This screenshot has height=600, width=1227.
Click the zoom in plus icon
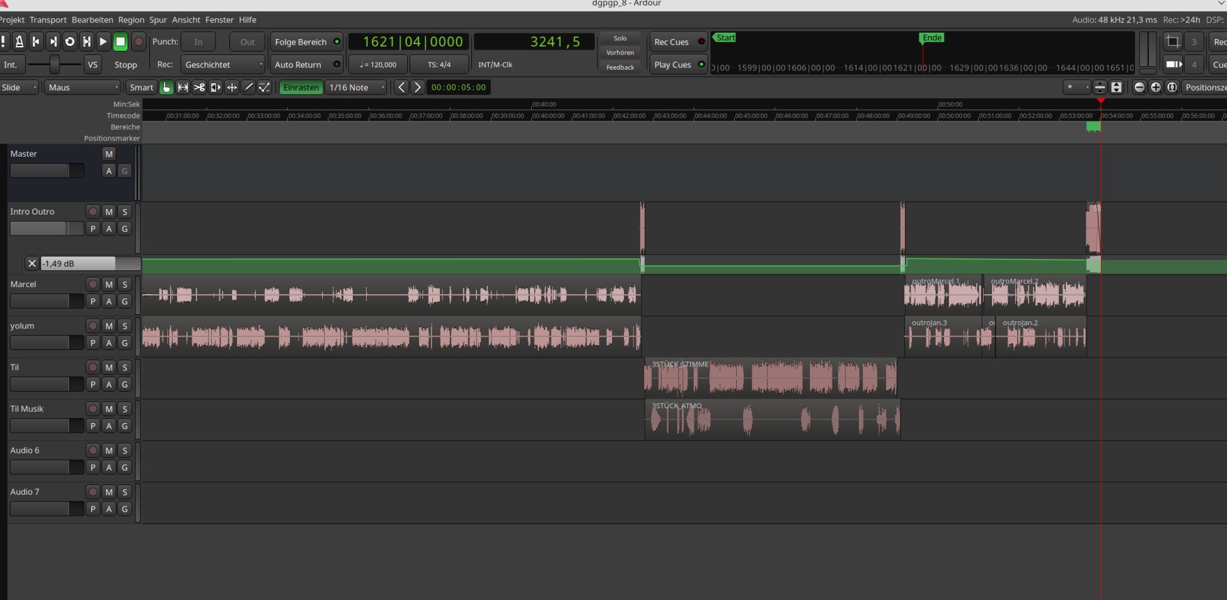click(x=1155, y=87)
